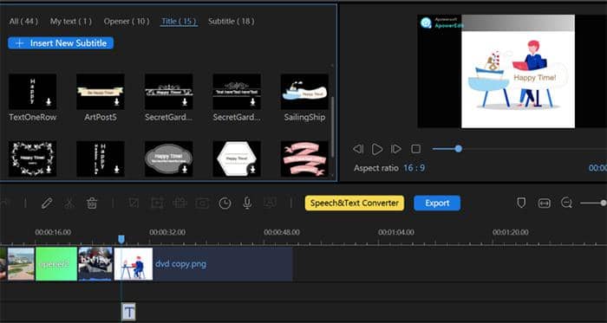The height and width of the screenshot is (323, 607).
Task: Click the blue timeline playhead marker
Action: click(121, 240)
